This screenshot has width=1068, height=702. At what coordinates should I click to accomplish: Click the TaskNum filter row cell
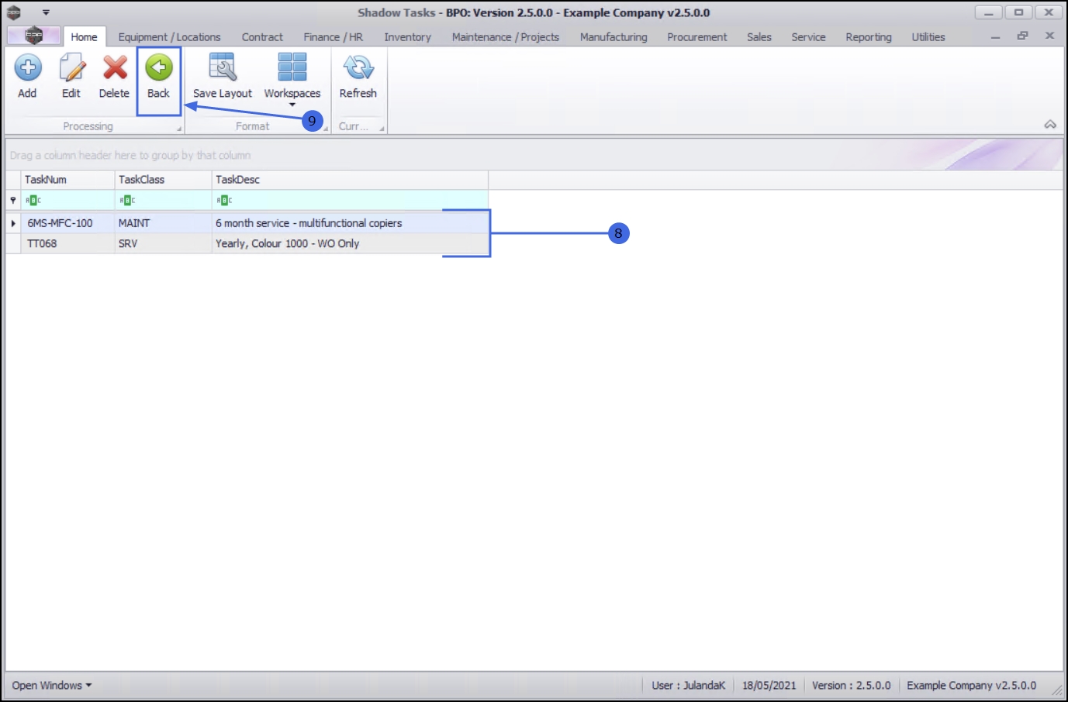pyautogui.click(x=68, y=200)
